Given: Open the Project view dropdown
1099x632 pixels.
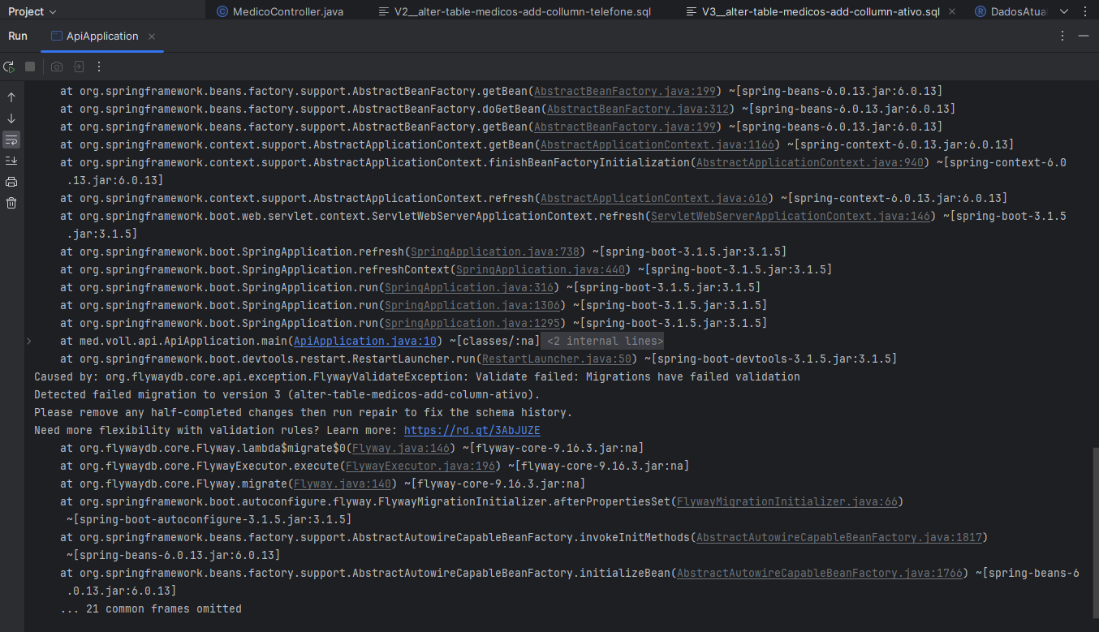Looking at the screenshot, I should tap(32, 11).
